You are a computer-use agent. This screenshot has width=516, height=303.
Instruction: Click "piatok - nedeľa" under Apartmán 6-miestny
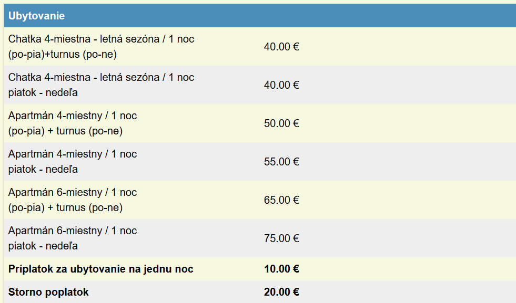coord(43,246)
